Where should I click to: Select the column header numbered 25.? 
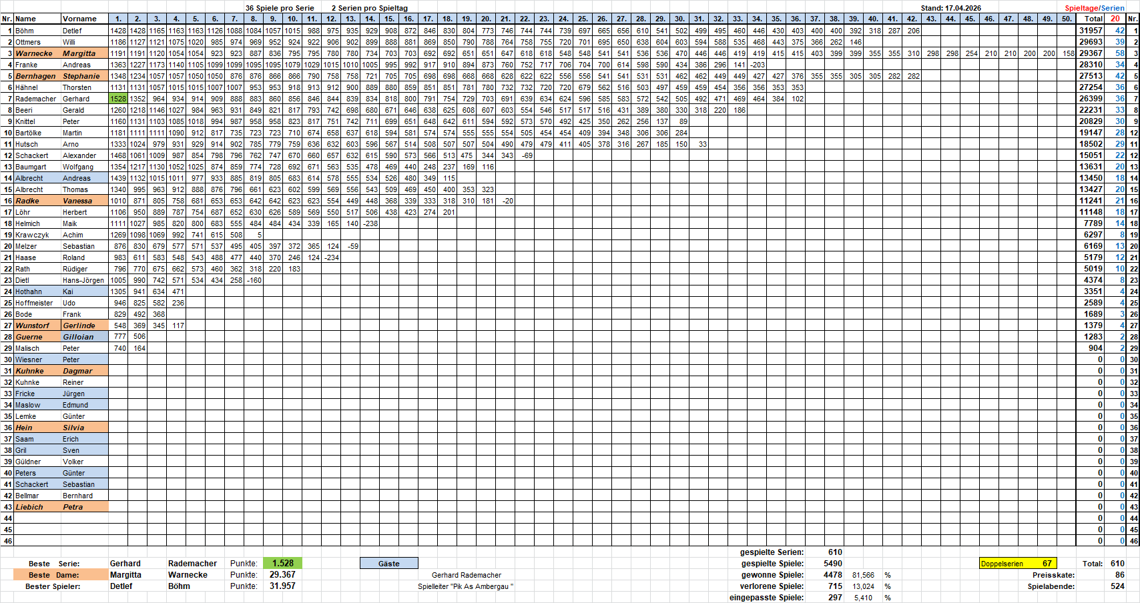coord(583,19)
